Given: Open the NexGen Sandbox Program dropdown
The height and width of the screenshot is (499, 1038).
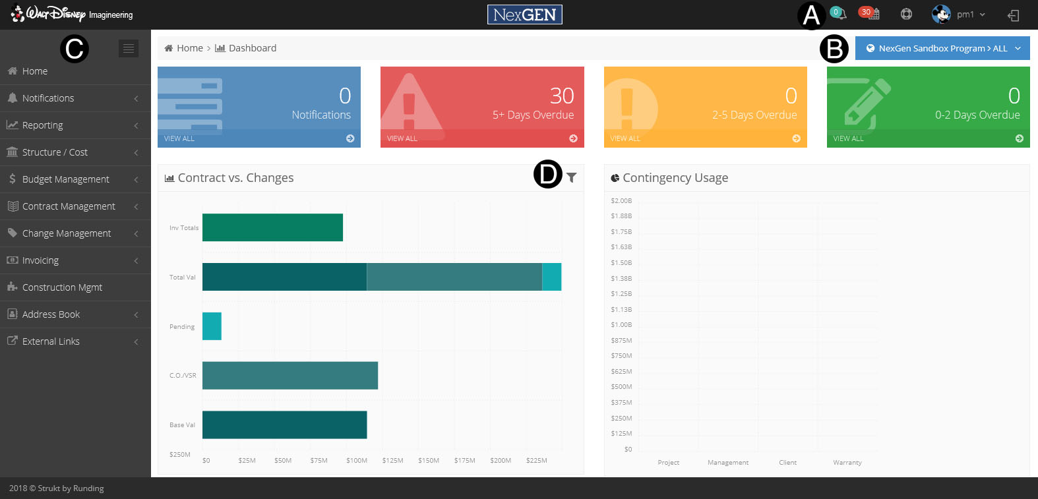Looking at the screenshot, I should coord(942,48).
